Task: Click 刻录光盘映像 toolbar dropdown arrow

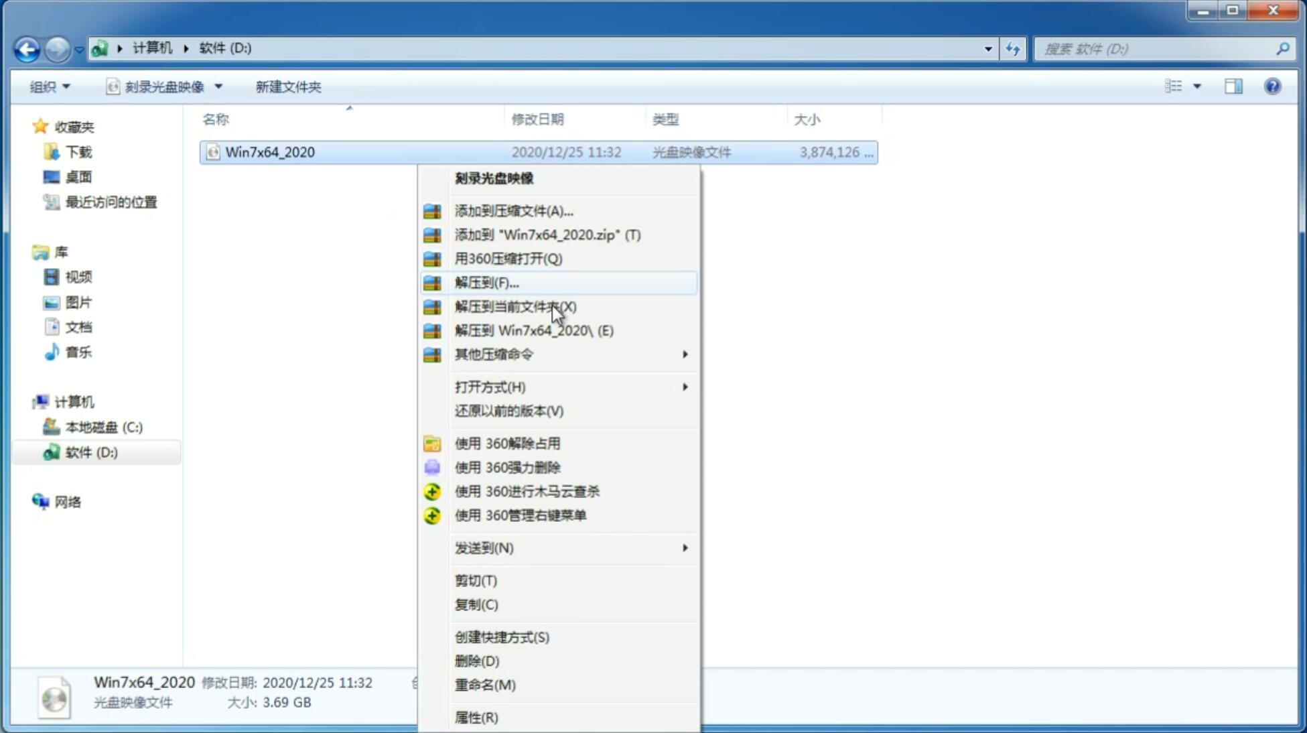Action: click(x=222, y=86)
